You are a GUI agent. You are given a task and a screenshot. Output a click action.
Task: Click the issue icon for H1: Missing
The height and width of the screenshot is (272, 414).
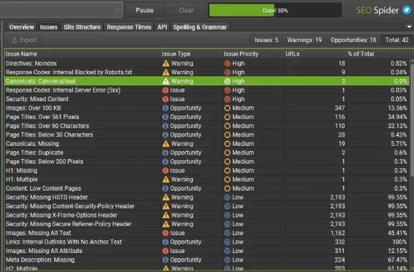[x=165, y=171]
